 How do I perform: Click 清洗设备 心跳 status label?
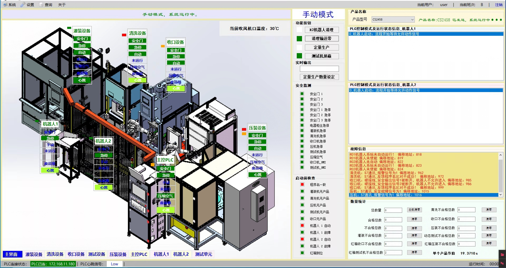(138, 80)
